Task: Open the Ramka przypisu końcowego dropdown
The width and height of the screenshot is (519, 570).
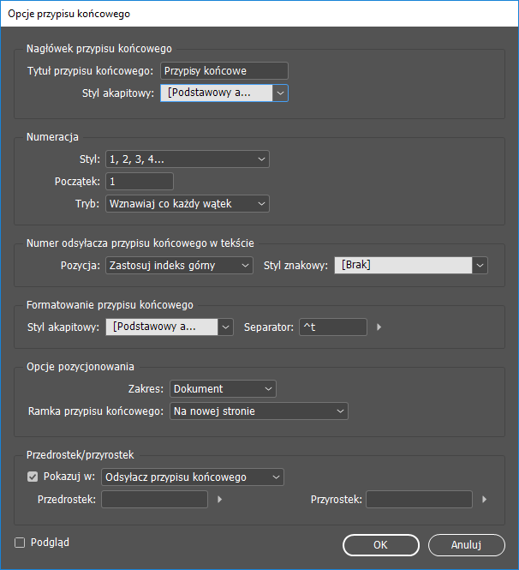Action: pyautogui.click(x=259, y=411)
